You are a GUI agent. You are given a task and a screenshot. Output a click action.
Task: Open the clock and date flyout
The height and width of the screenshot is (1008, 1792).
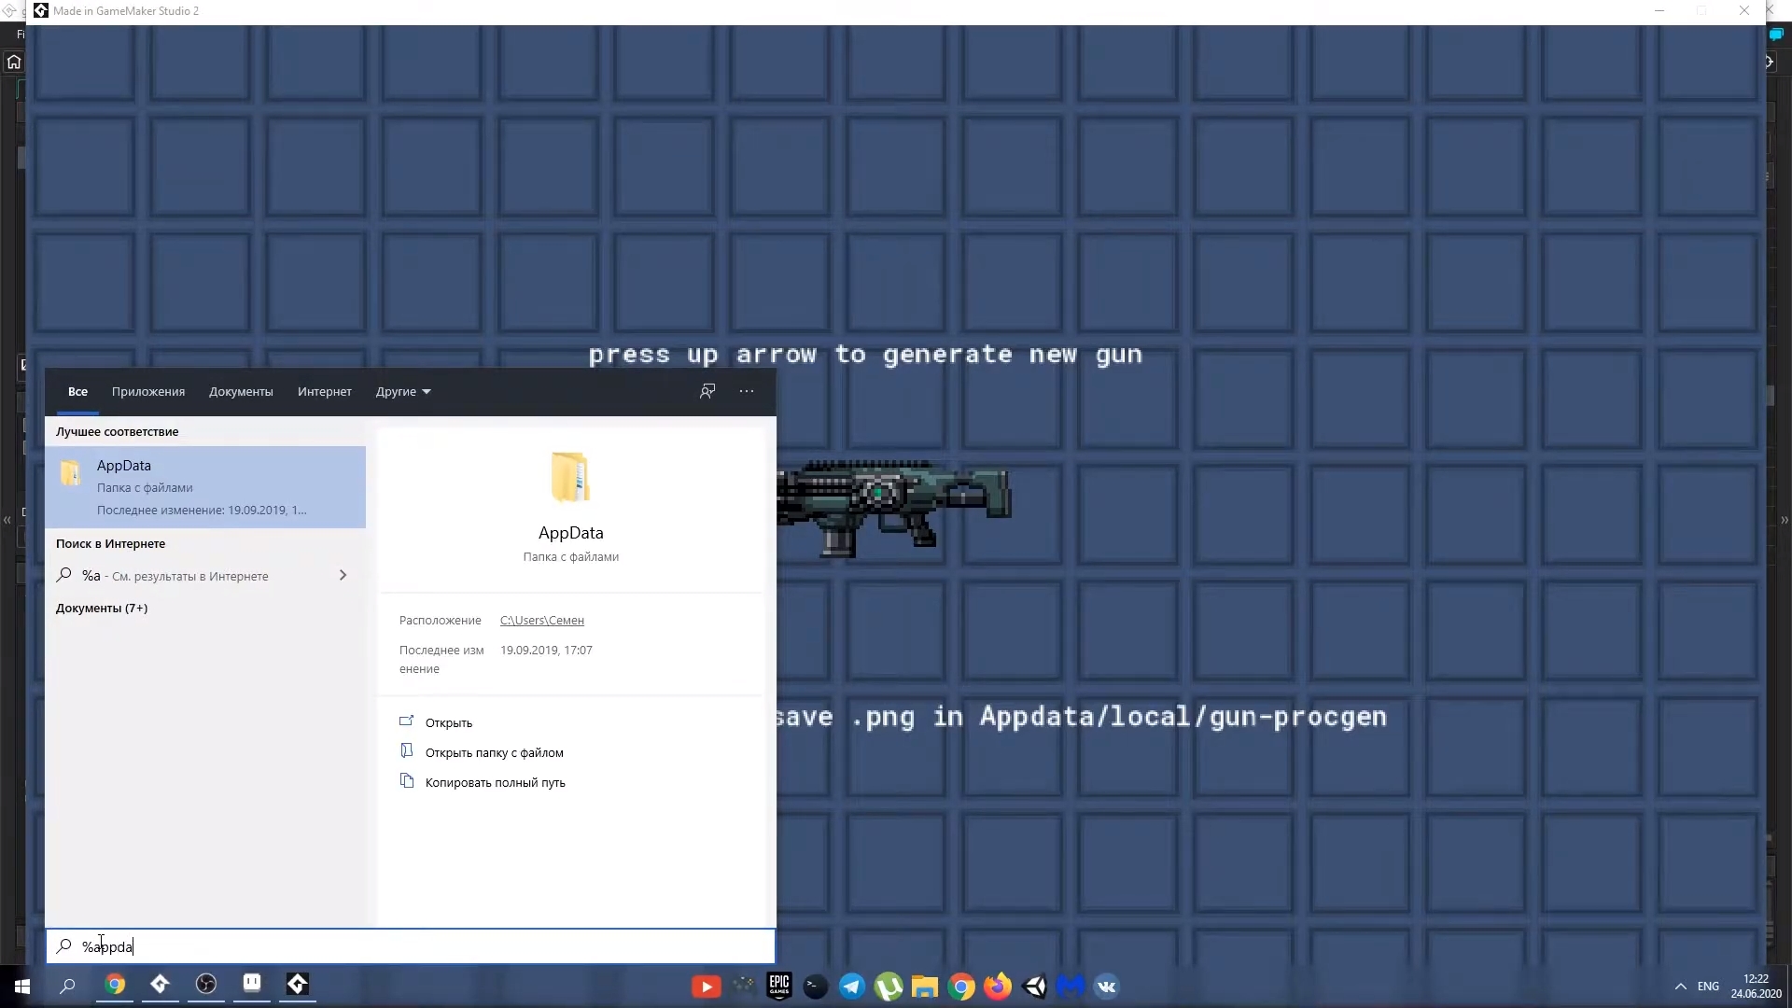click(1756, 987)
